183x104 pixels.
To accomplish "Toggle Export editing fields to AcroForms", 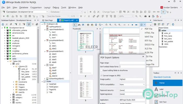I will coord(101,70).
